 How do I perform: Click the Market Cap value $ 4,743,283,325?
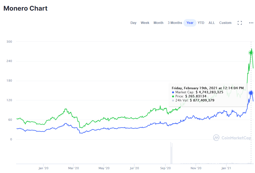tap(209, 92)
